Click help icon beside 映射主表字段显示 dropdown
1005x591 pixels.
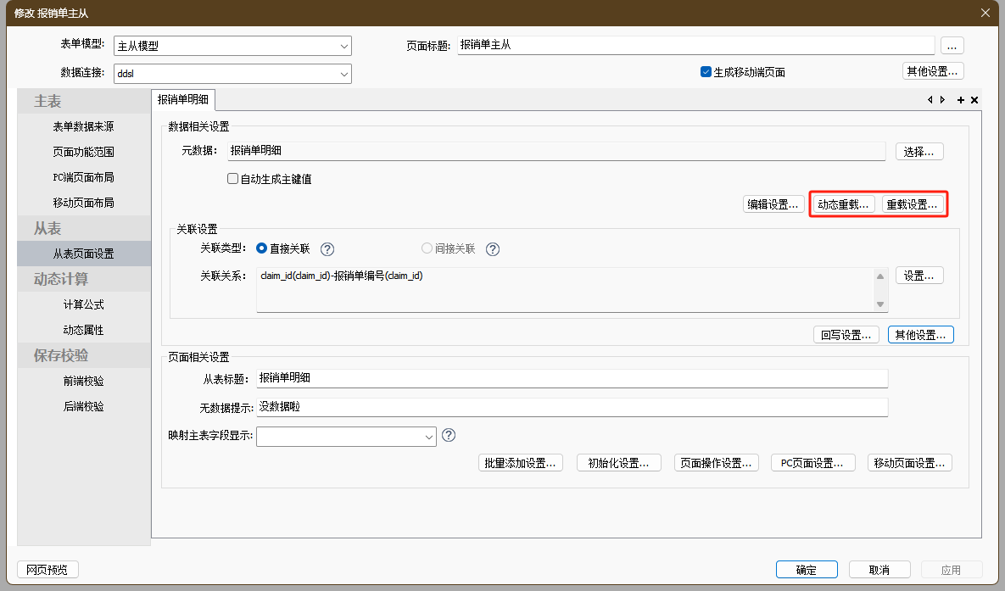[x=449, y=435]
